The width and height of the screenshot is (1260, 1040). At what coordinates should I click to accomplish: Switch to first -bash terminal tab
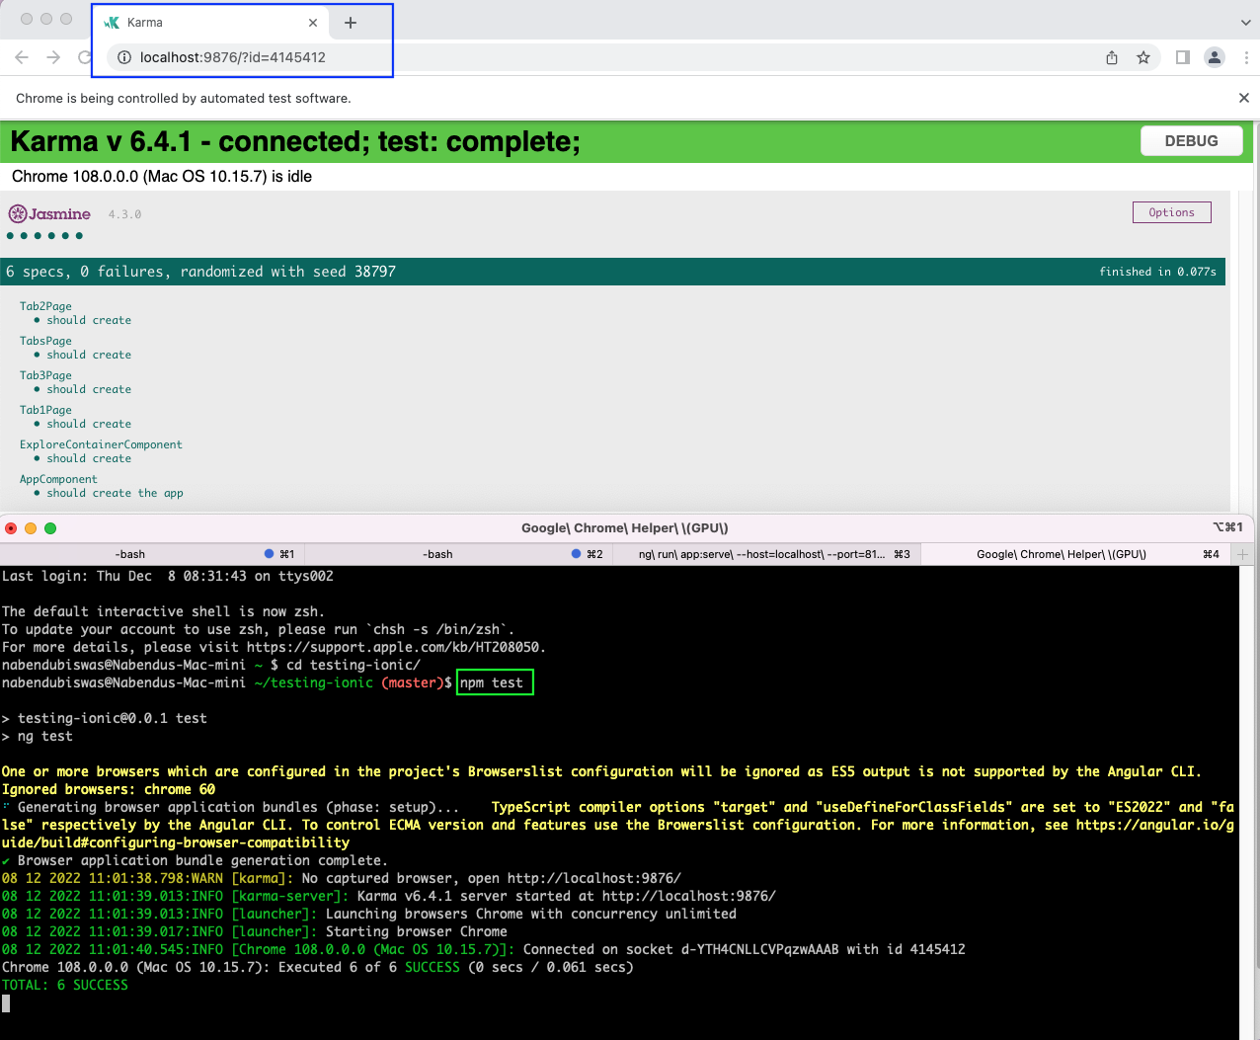tap(153, 554)
